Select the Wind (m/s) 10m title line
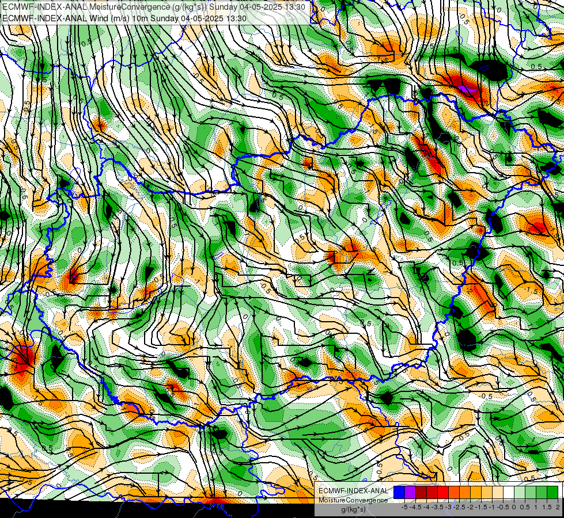 [x=124, y=18]
